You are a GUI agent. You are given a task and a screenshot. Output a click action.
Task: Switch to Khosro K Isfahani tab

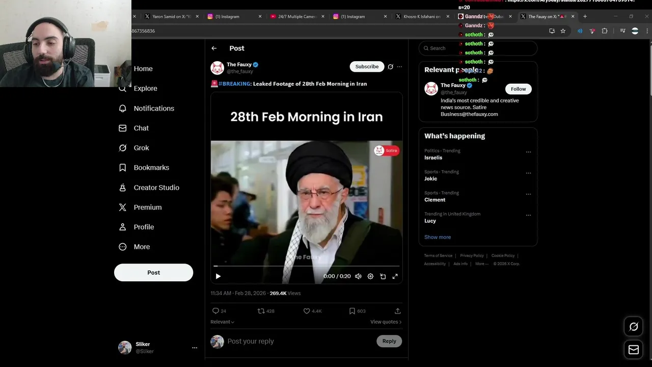click(x=422, y=16)
